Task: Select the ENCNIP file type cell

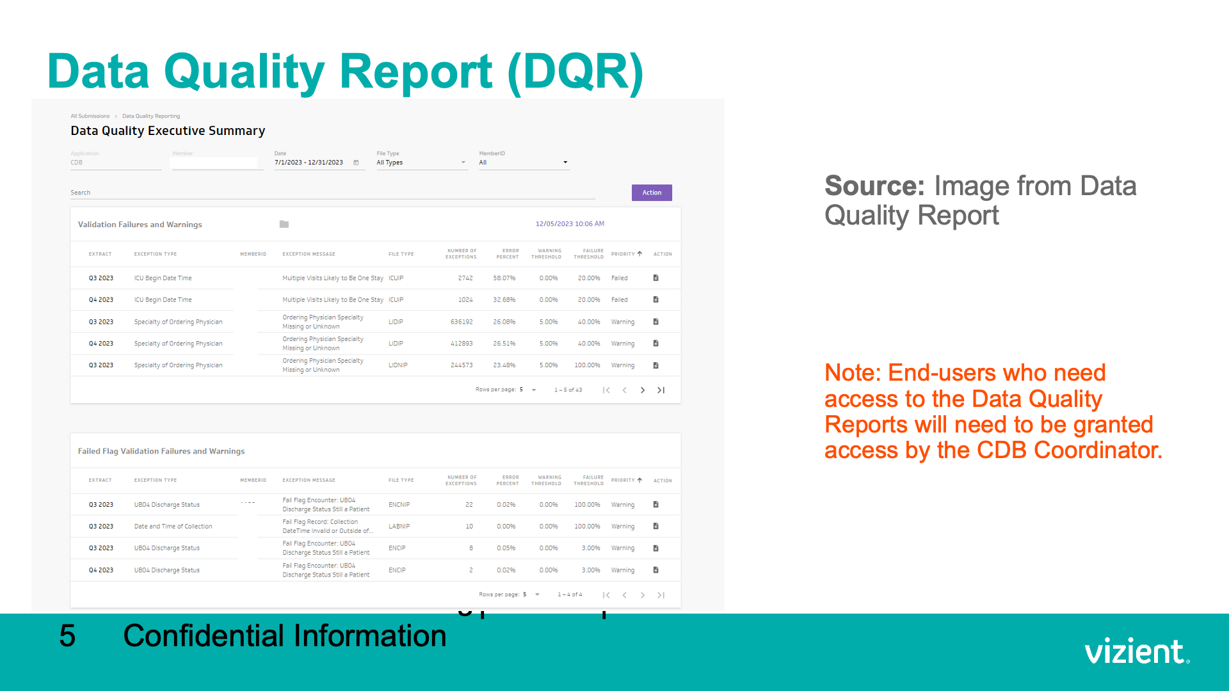Action: point(399,505)
